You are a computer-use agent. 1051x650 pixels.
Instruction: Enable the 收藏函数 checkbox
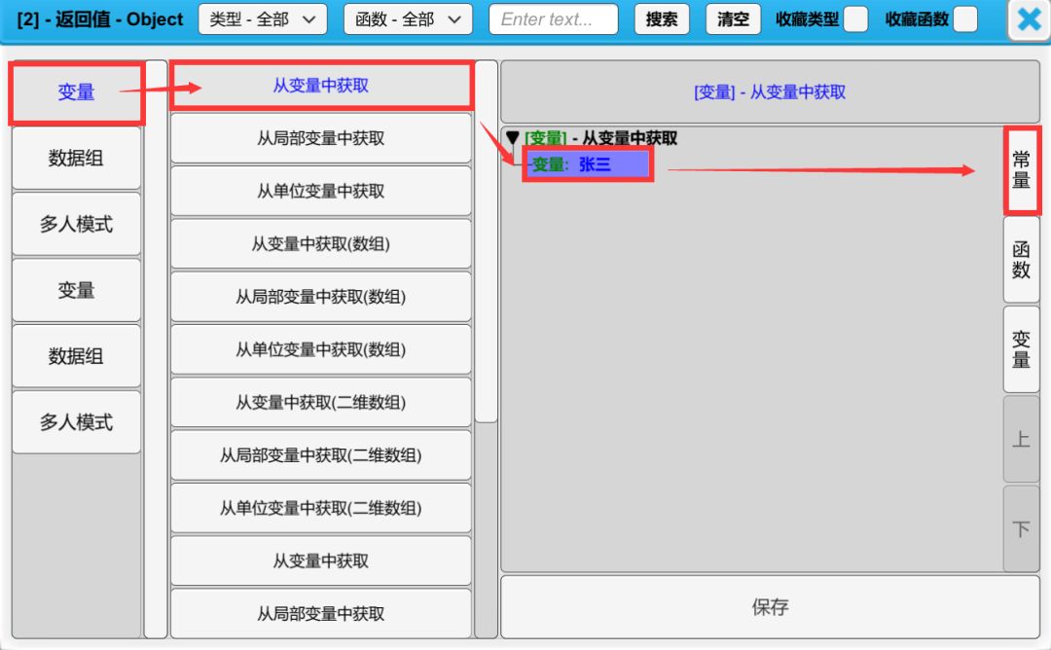coord(964,19)
